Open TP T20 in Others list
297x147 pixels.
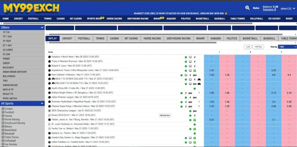22,32
